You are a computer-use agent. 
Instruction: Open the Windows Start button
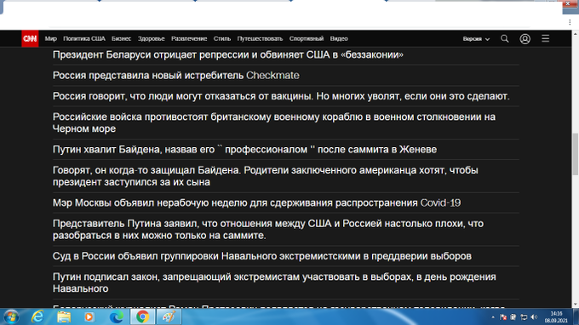(11, 316)
